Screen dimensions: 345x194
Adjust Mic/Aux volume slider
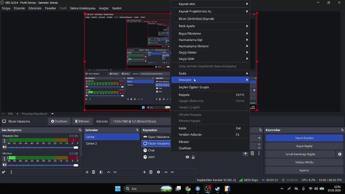click(43, 165)
